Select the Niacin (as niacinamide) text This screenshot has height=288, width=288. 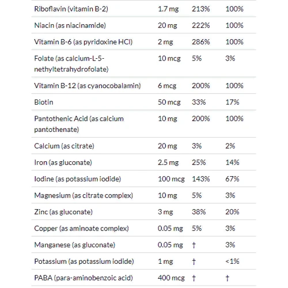click(x=70, y=25)
